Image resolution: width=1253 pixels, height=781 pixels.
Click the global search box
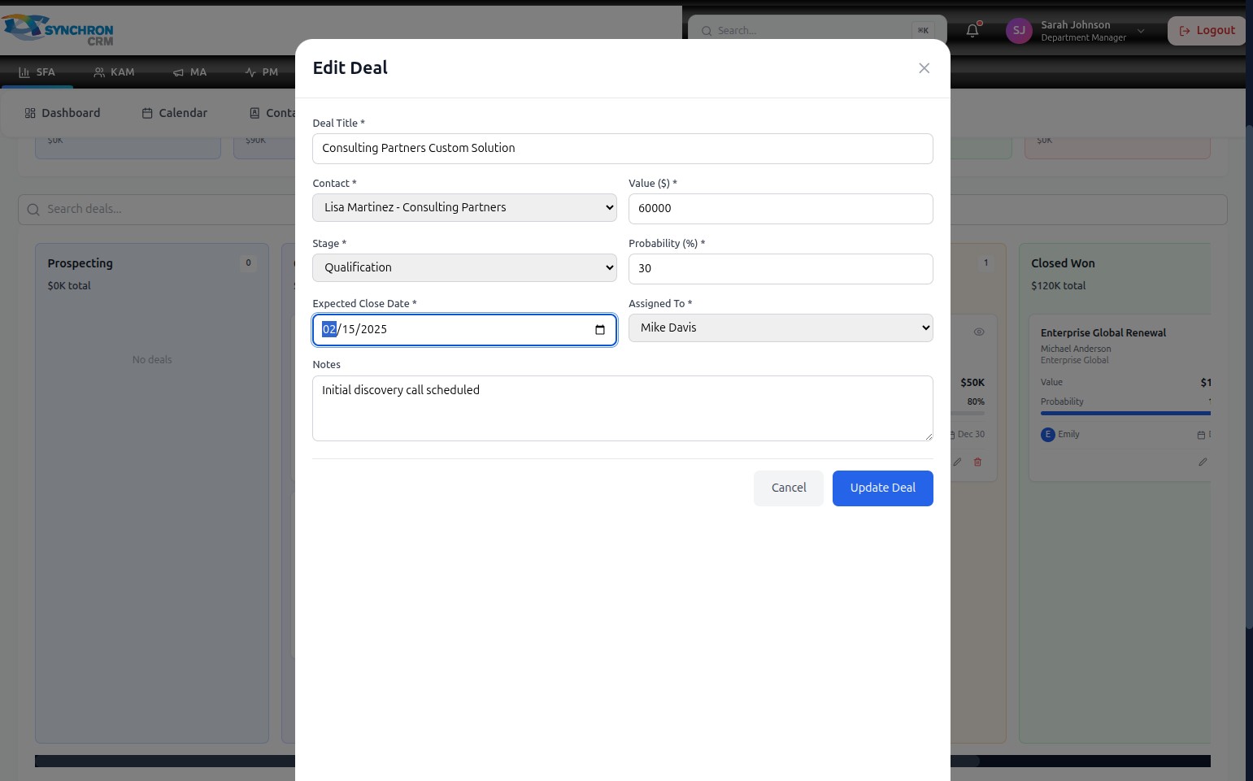(x=817, y=31)
